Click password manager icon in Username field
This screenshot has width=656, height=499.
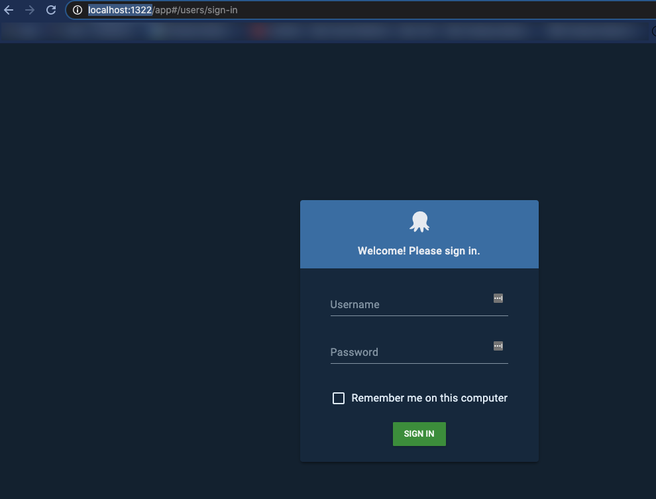pos(498,298)
